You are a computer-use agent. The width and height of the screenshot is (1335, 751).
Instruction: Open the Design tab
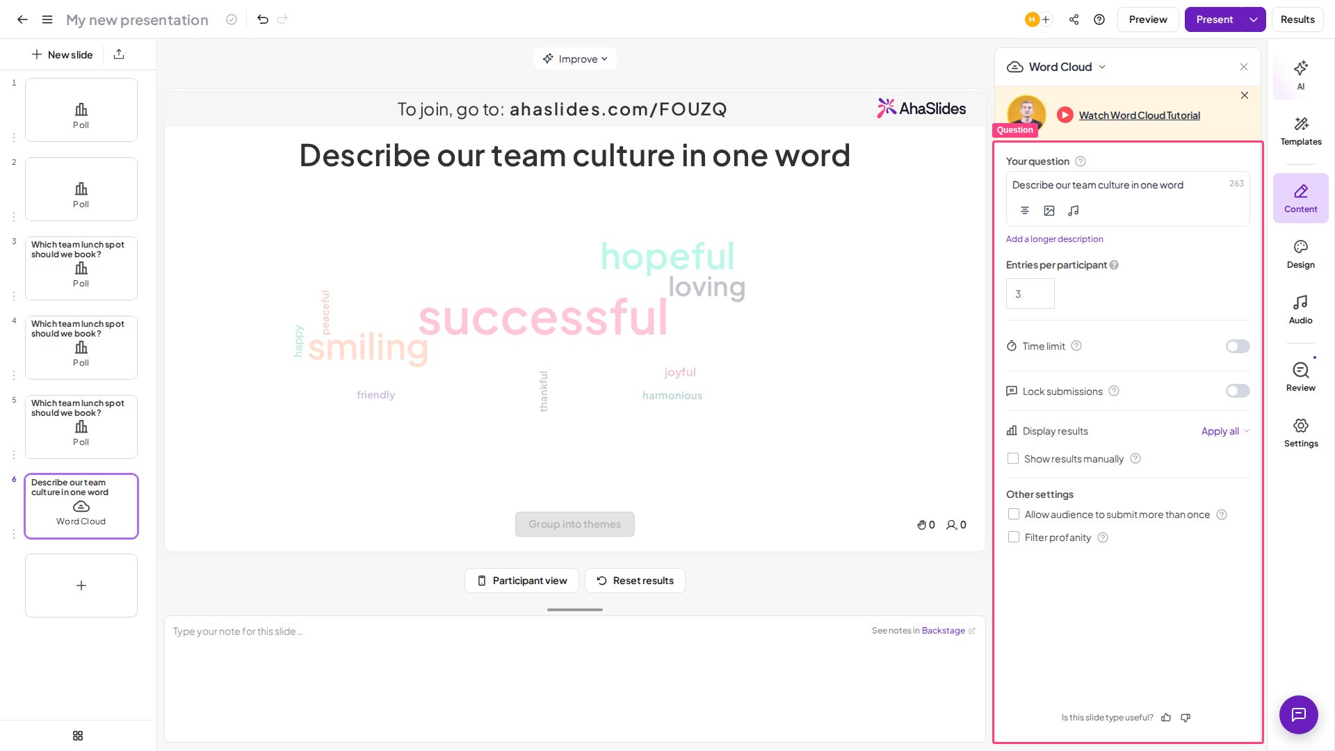1301,254
